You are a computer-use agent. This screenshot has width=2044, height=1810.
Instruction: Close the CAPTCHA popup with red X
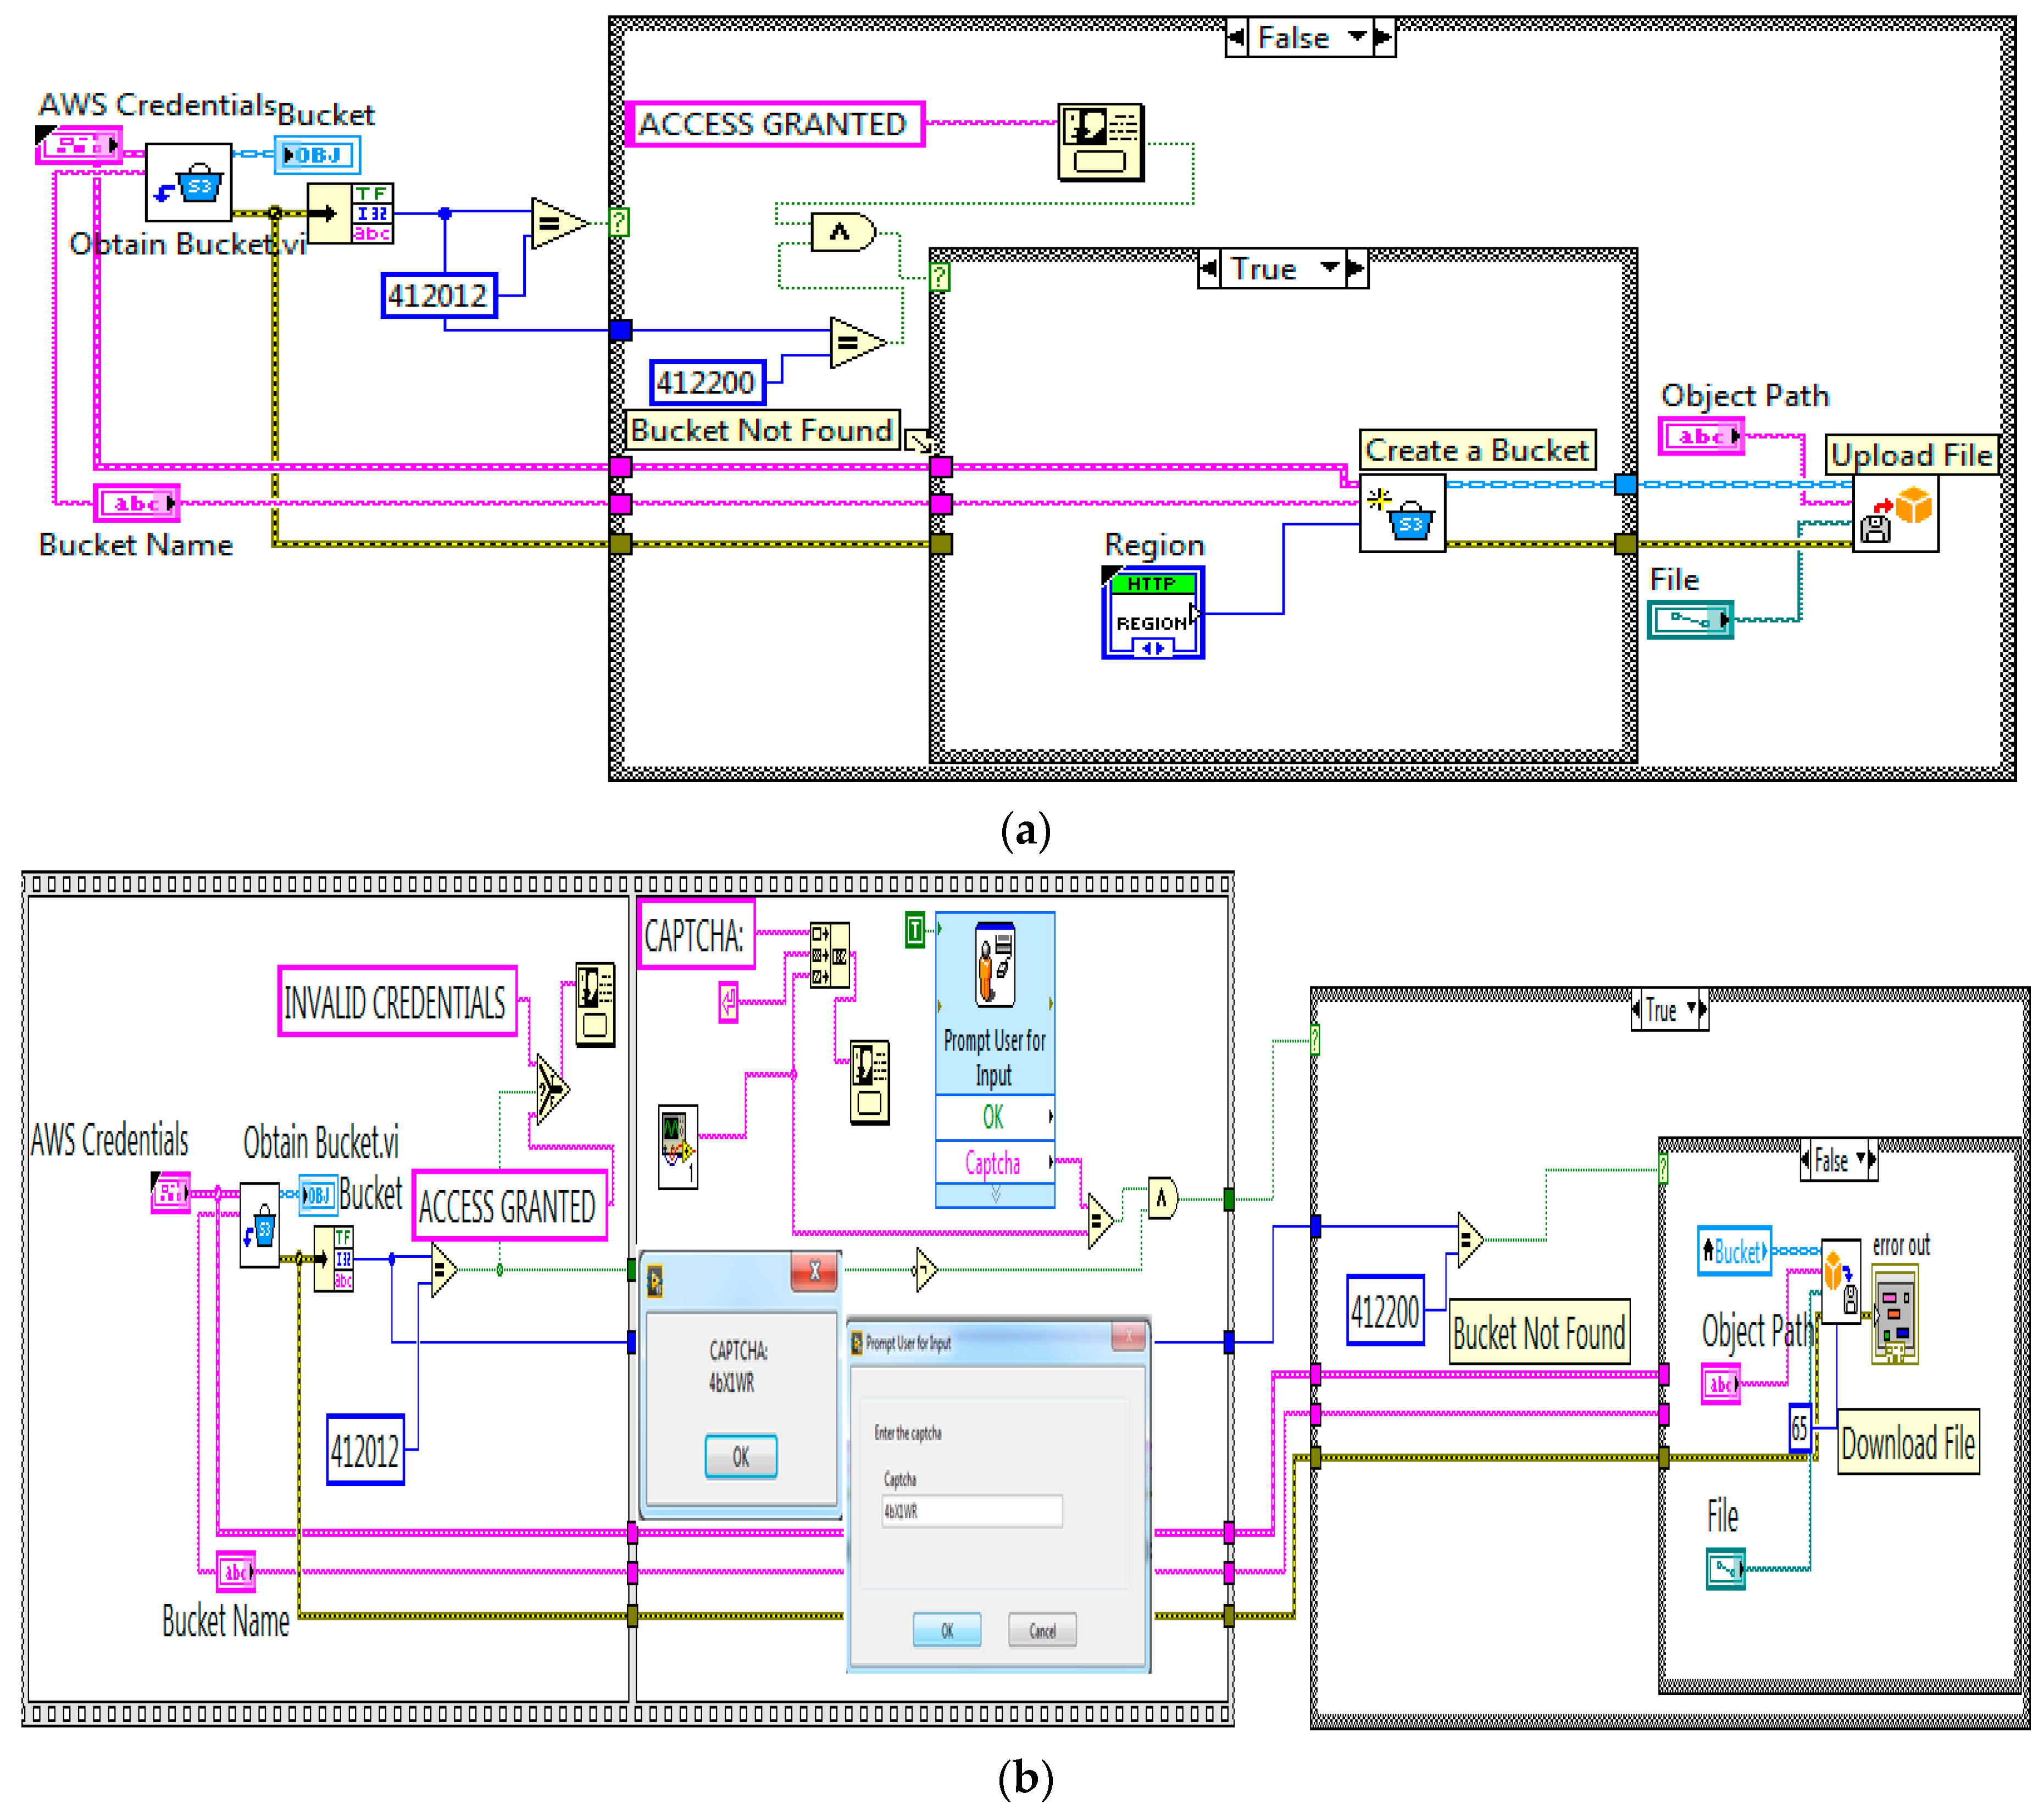(814, 1272)
